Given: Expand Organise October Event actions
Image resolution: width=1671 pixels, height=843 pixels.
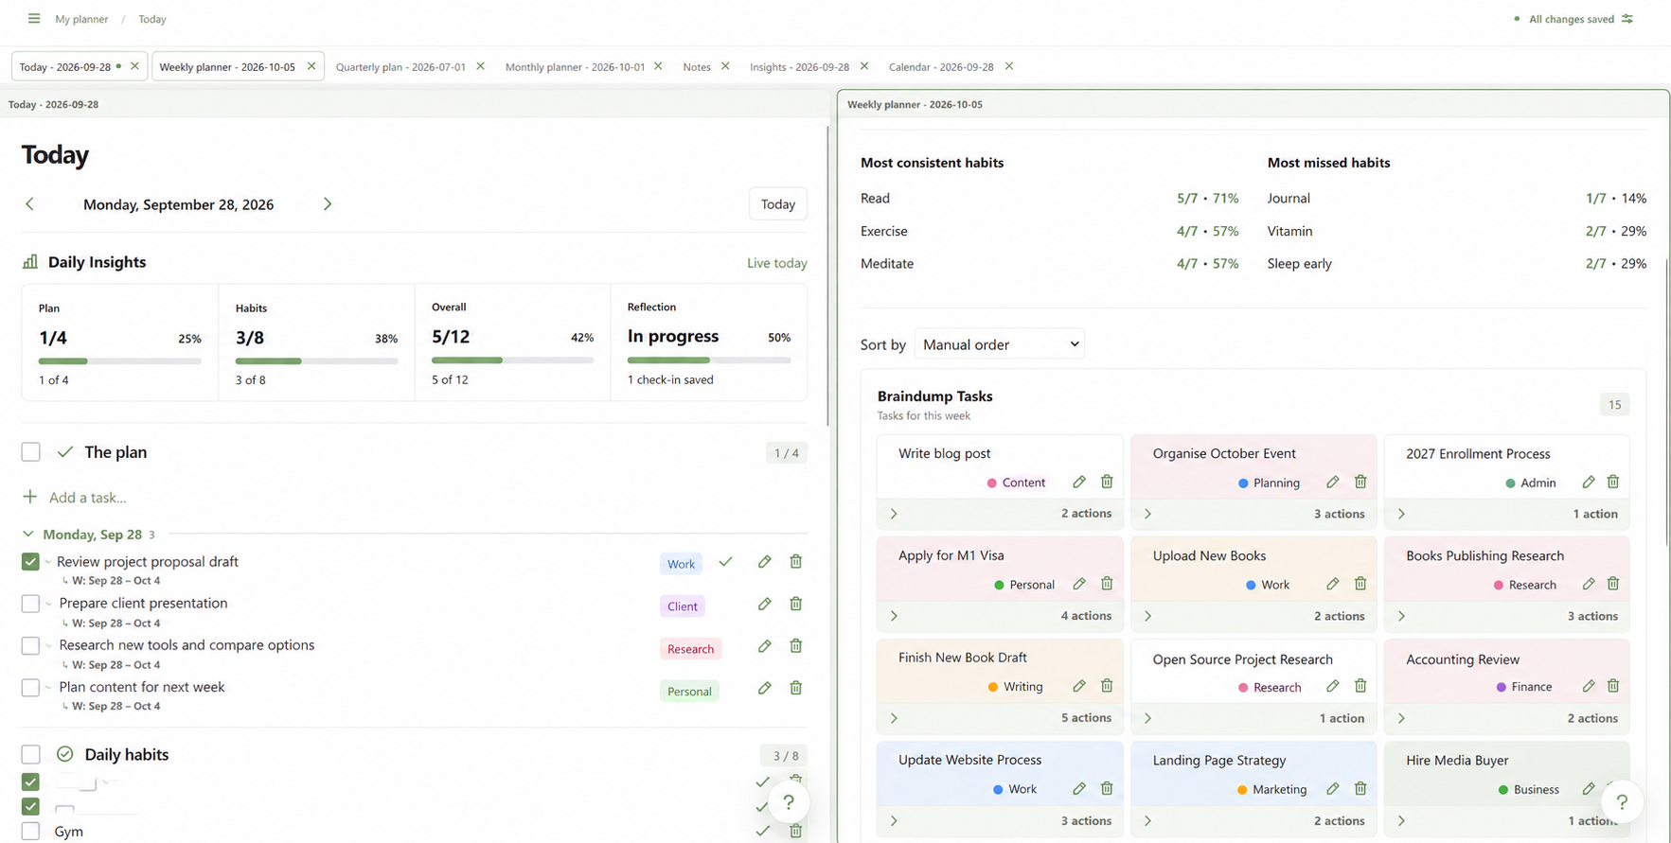Looking at the screenshot, I should tap(1147, 514).
